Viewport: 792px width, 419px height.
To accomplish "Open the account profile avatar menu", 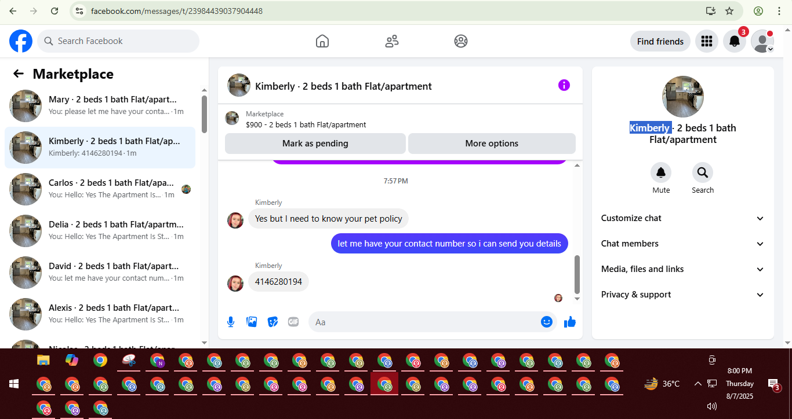I will coord(762,41).
